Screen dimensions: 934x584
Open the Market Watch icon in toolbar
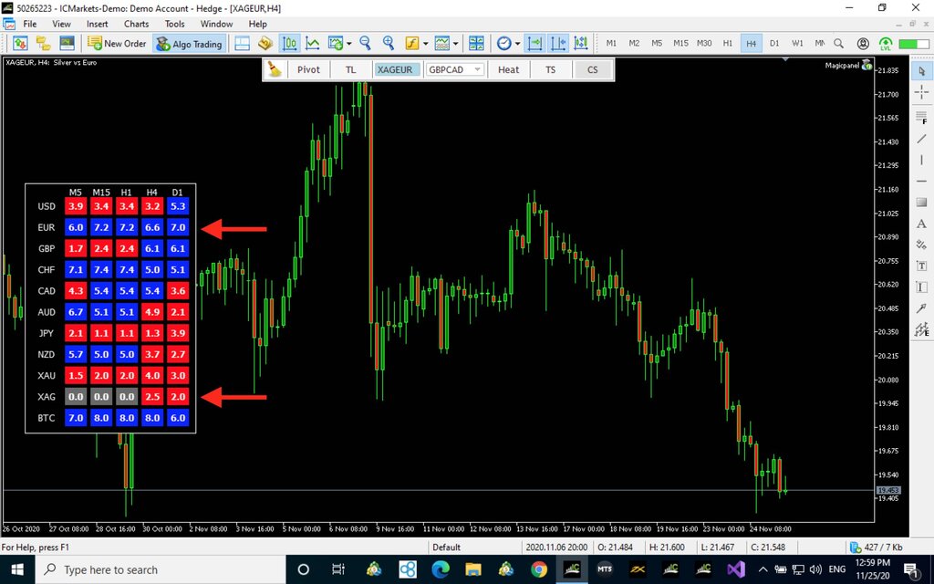tap(20, 44)
